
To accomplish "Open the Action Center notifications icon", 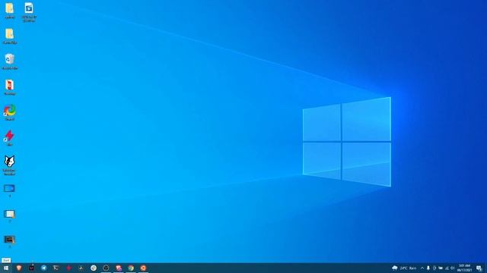I will point(479,268).
